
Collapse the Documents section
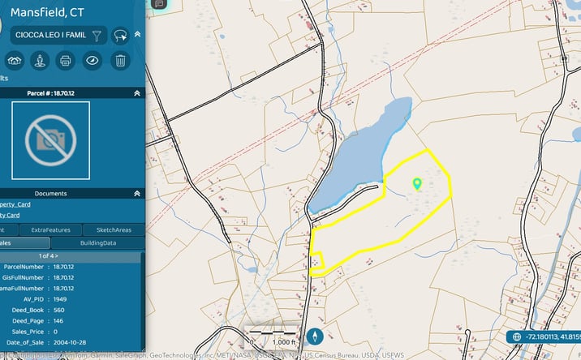pos(137,193)
